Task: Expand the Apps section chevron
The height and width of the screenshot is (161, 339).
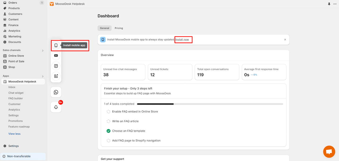Action: point(43,76)
